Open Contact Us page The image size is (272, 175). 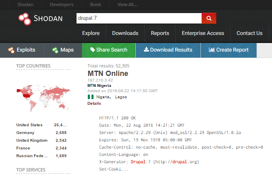coord(250,33)
